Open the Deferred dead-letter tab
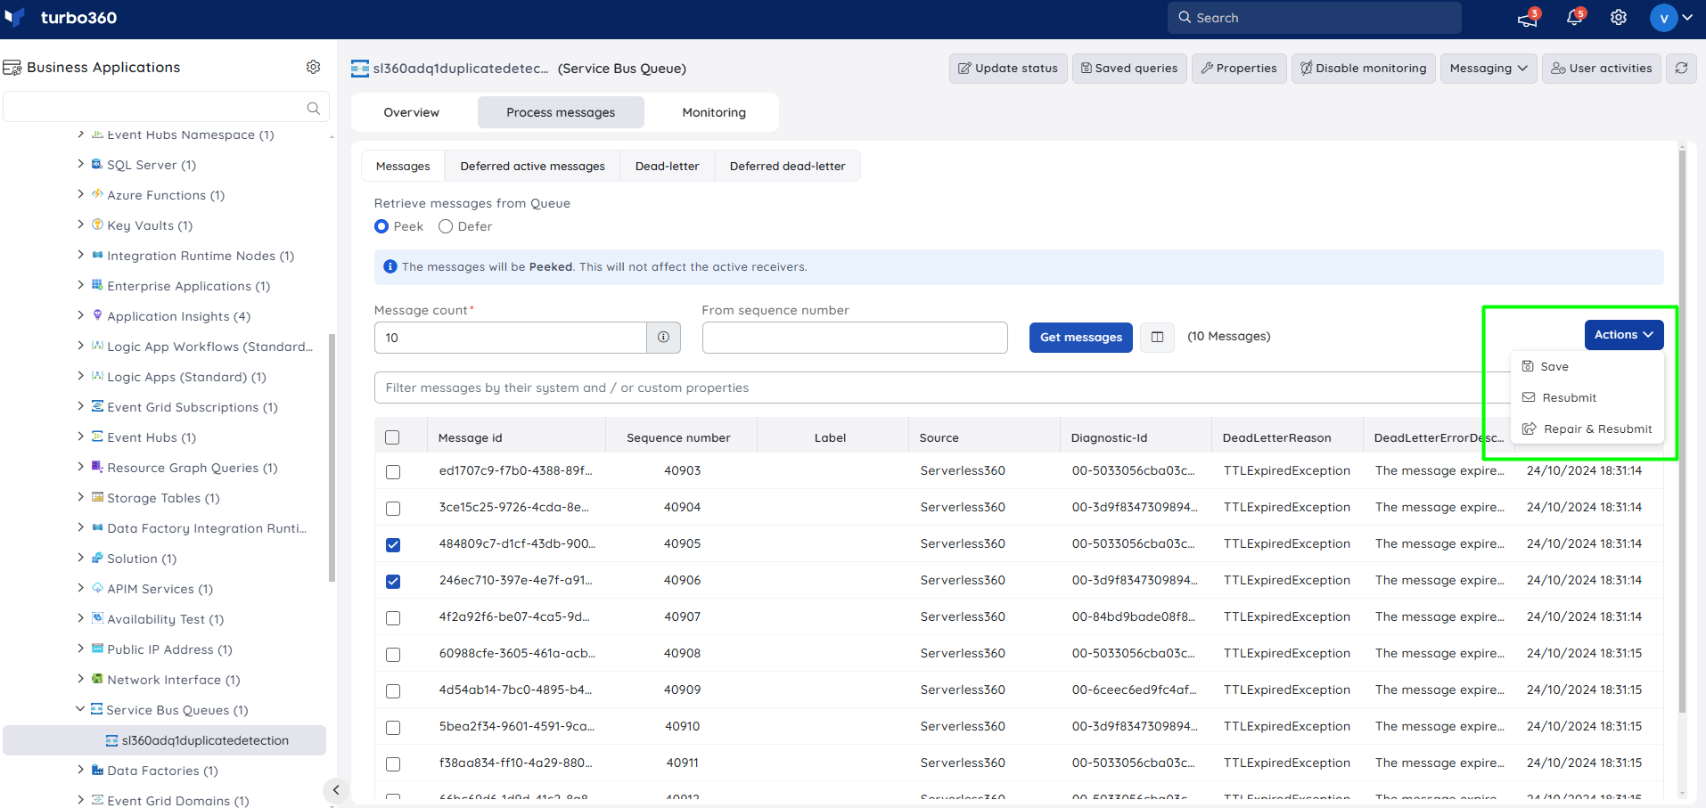The image size is (1706, 808). [787, 166]
